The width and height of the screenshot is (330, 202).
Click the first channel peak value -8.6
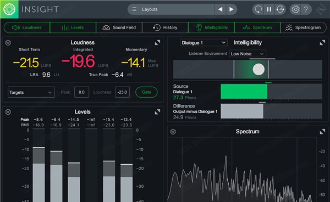point(38,120)
